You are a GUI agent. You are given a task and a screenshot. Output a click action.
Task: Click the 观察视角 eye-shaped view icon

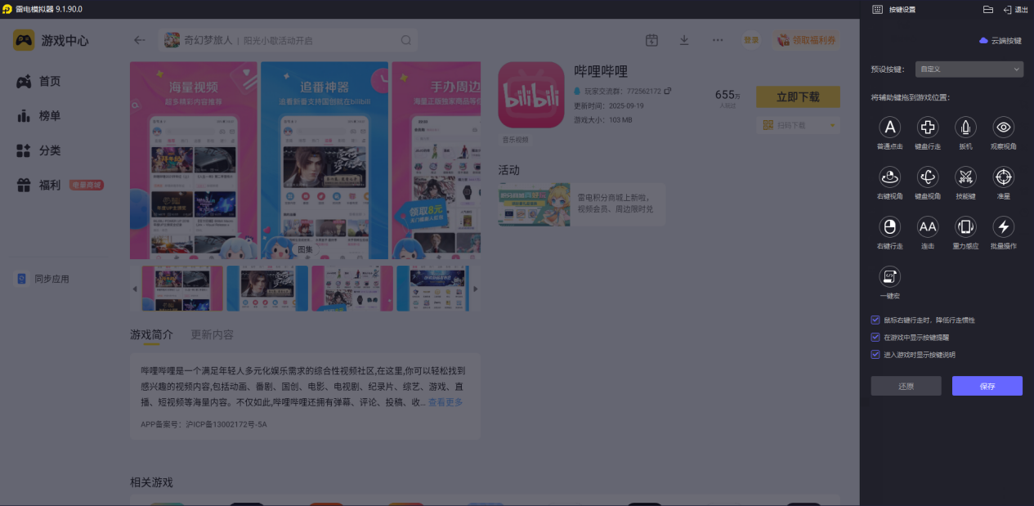pos(1003,128)
